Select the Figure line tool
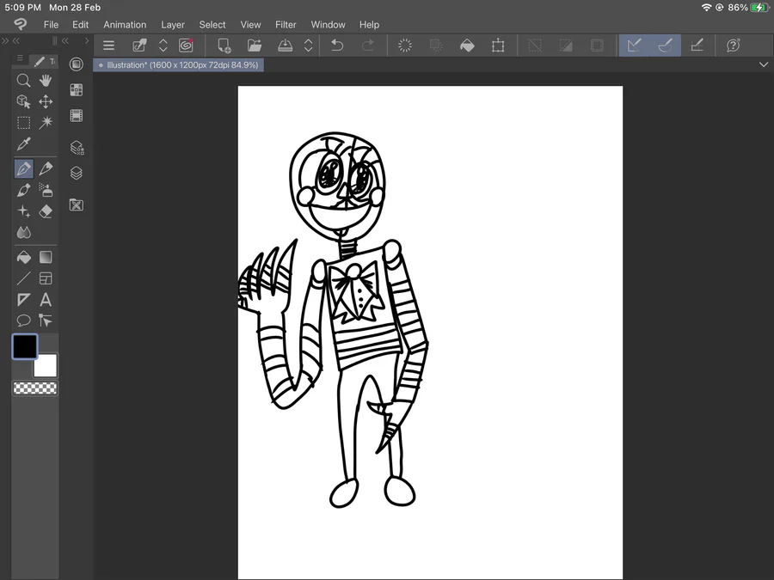 pyautogui.click(x=23, y=278)
